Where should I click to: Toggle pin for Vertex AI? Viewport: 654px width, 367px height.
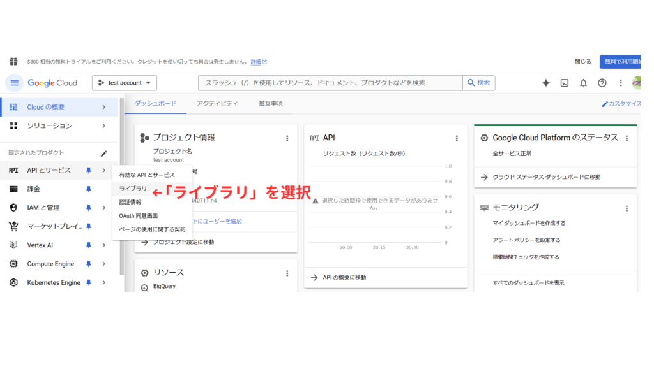click(89, 245)
